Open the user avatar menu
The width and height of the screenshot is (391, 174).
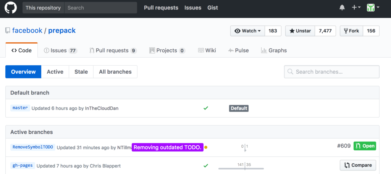[x=373, y=8]
